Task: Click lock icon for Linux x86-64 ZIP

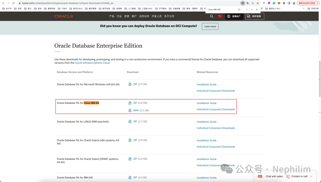Action: click(x=130, y=103)
